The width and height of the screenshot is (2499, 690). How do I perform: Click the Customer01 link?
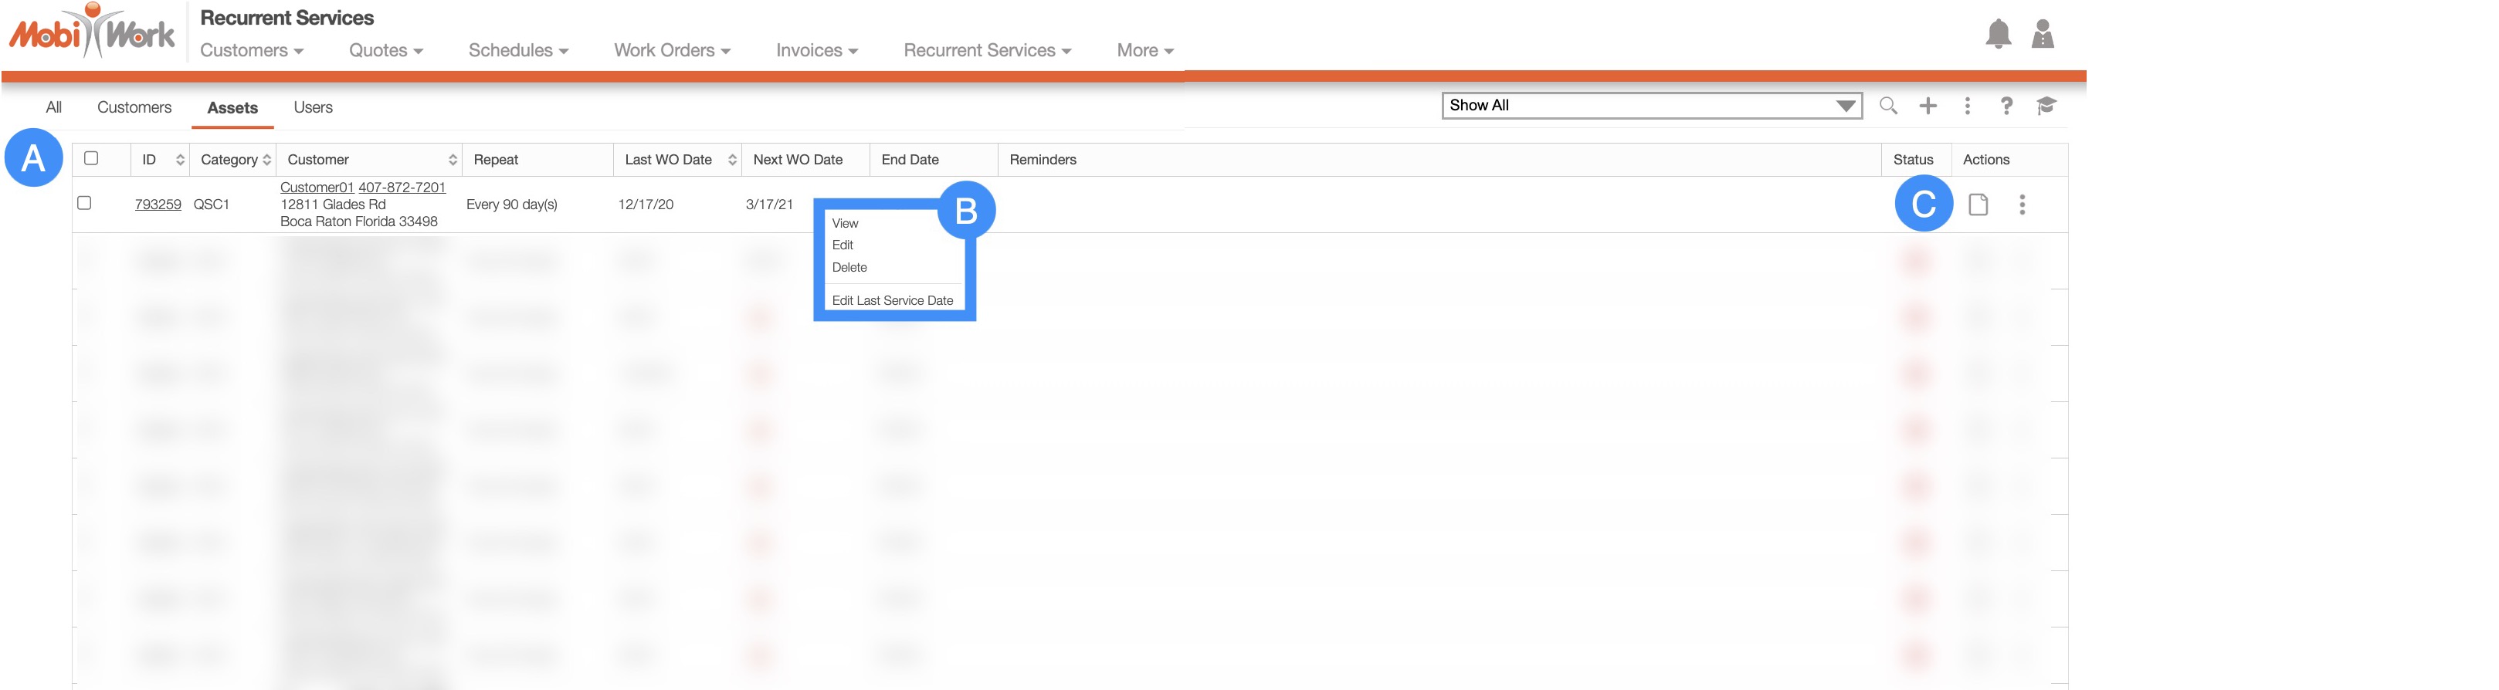[x=317, y=187]
